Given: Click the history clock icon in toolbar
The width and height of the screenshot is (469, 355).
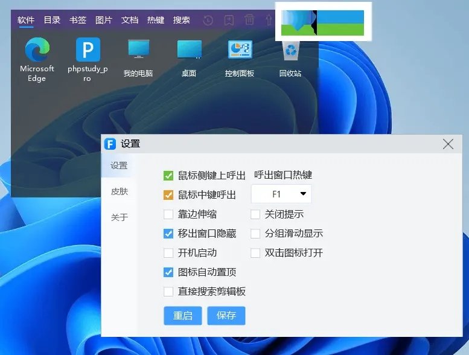Looking at the screenshot, I should click(x=208, y=20).
